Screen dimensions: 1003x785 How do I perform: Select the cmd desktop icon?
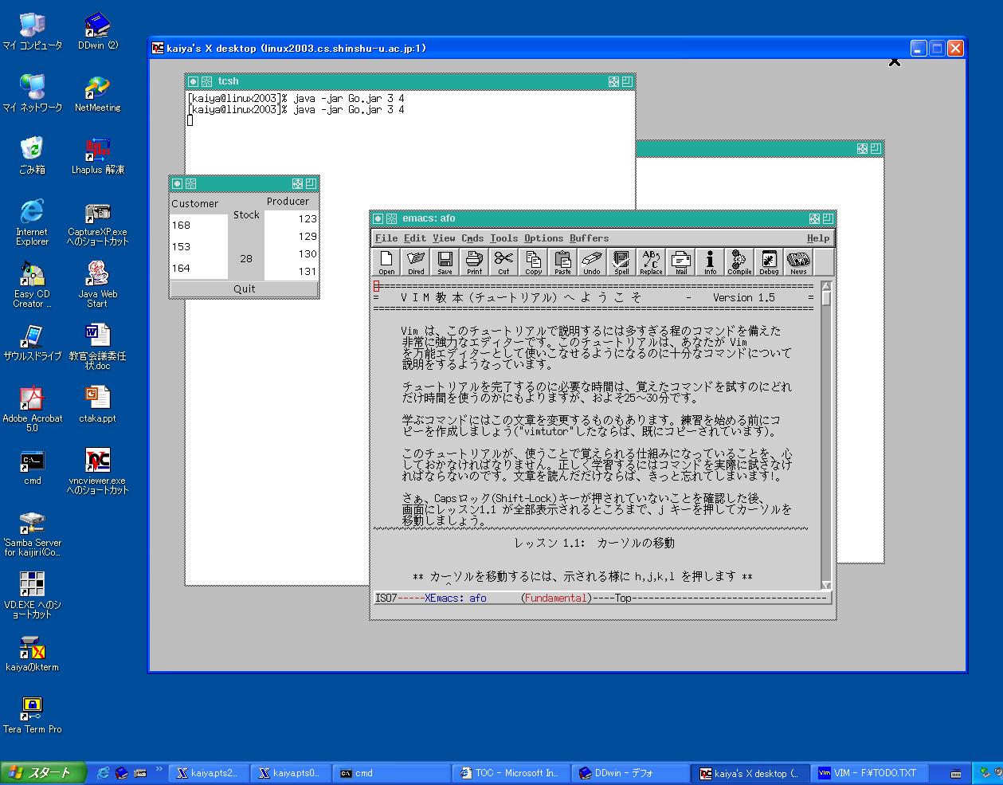32,466
